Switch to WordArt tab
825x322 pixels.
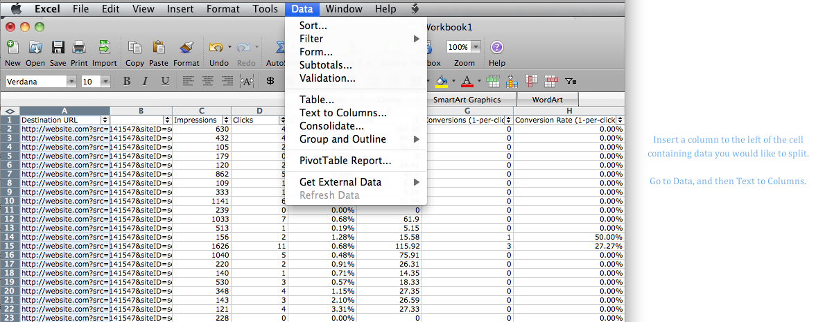548,99
